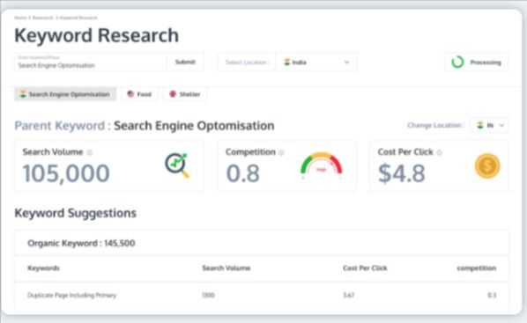This screenshot has width=527, height=323.
Task: Click the flag icon beside IN
Action: 480,125
